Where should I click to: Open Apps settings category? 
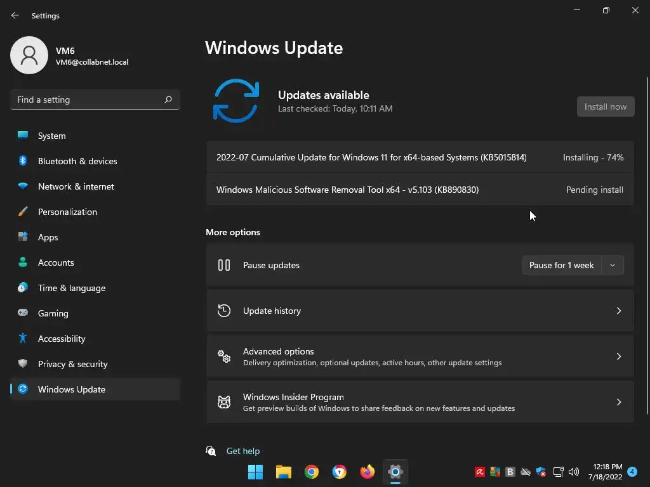tap(95, 237)
